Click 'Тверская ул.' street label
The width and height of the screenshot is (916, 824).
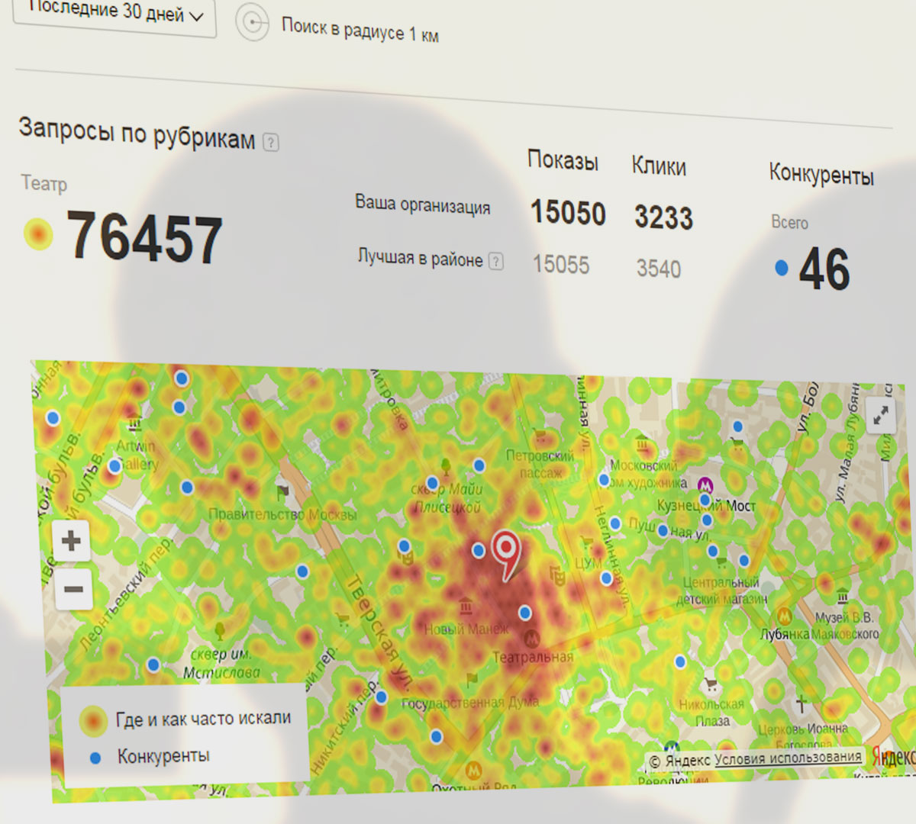click(x=379, y=632)
